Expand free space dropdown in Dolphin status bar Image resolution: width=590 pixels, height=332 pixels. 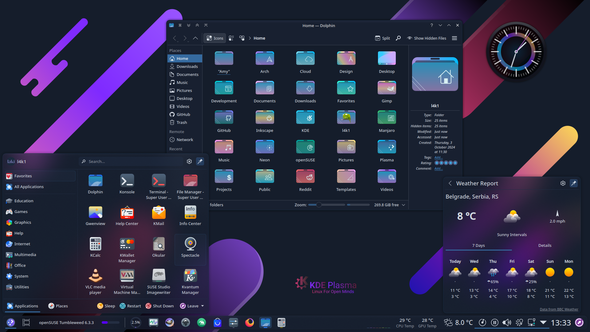pos(403,205)
